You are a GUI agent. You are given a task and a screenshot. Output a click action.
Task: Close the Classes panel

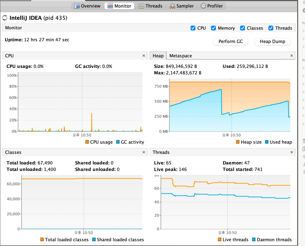[x=144, y=152]
